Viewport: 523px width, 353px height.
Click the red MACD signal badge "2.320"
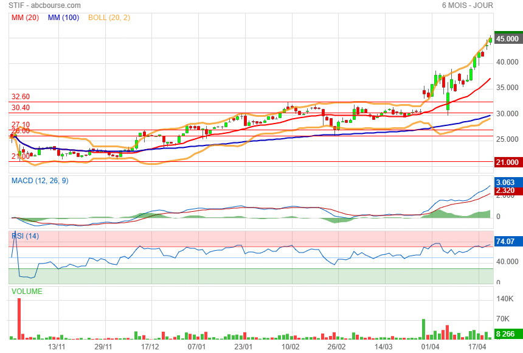(508, 190)
